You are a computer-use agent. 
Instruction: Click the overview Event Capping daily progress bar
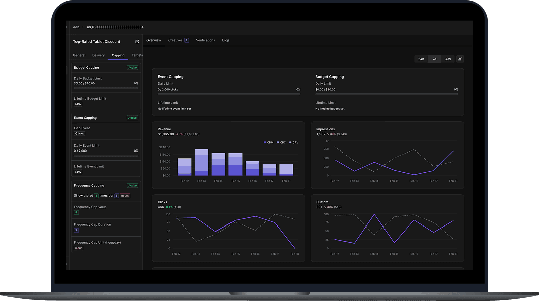[x=229, y=94]
